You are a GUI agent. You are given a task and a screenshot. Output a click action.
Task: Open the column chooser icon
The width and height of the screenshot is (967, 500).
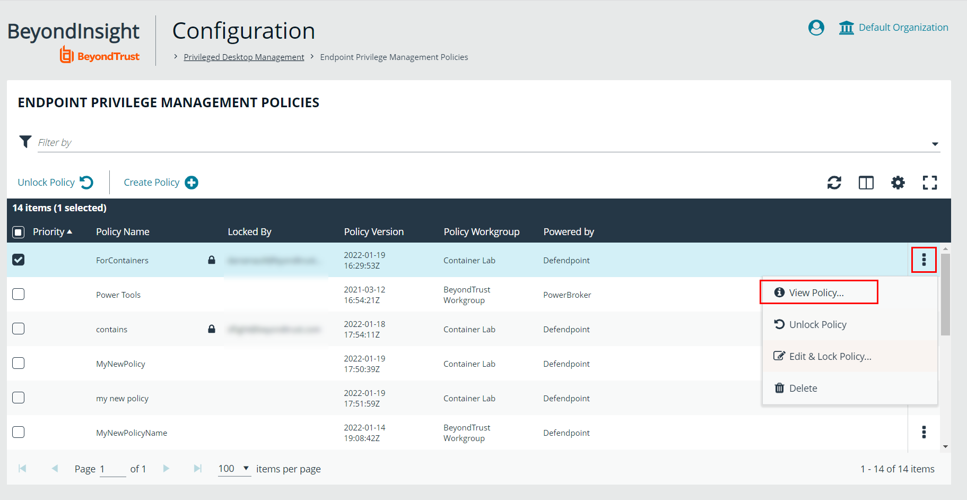866,183
